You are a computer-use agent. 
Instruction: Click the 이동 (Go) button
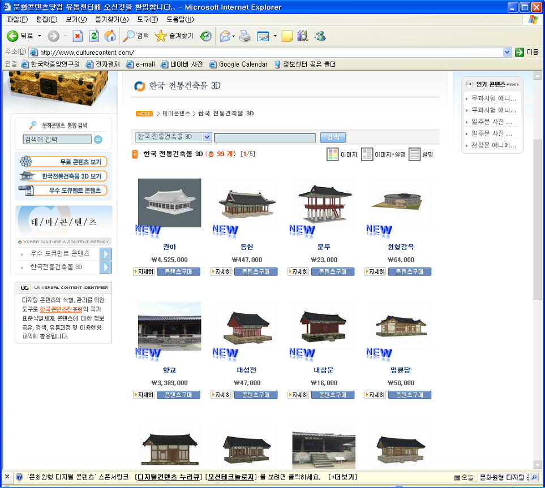(526, 53)
